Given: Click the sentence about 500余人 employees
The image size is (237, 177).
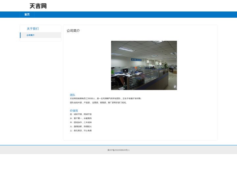Looking at the screenshot, I should [106, 98].
